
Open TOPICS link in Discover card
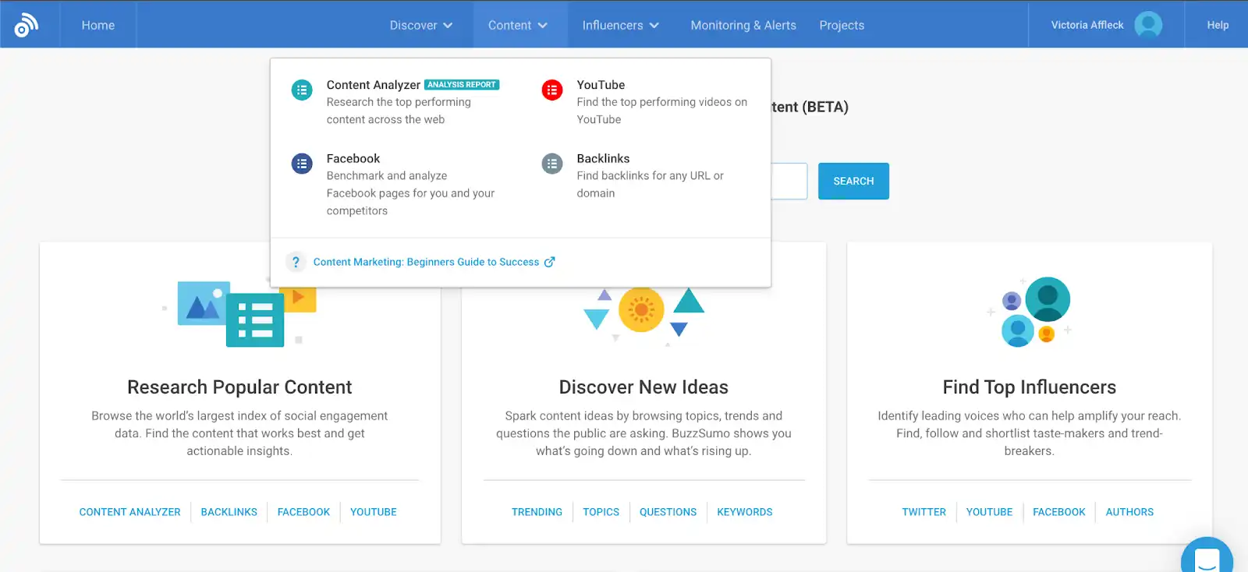[x=601, y=512]
